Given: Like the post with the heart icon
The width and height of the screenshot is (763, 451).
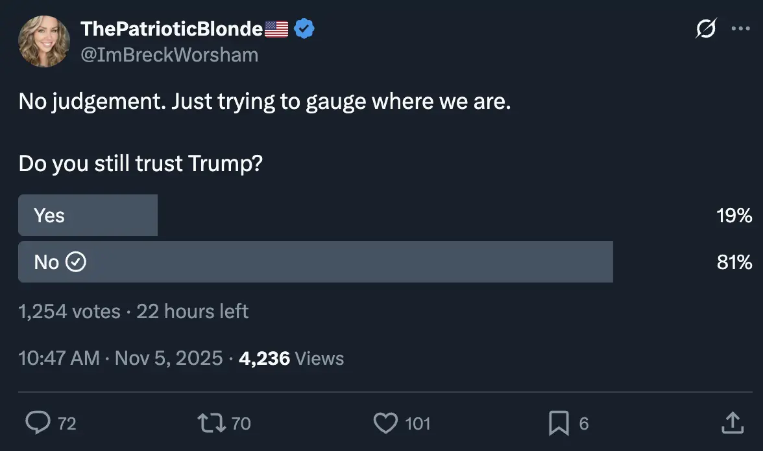Looking at the screenshot, I should (x=385, y=423).
